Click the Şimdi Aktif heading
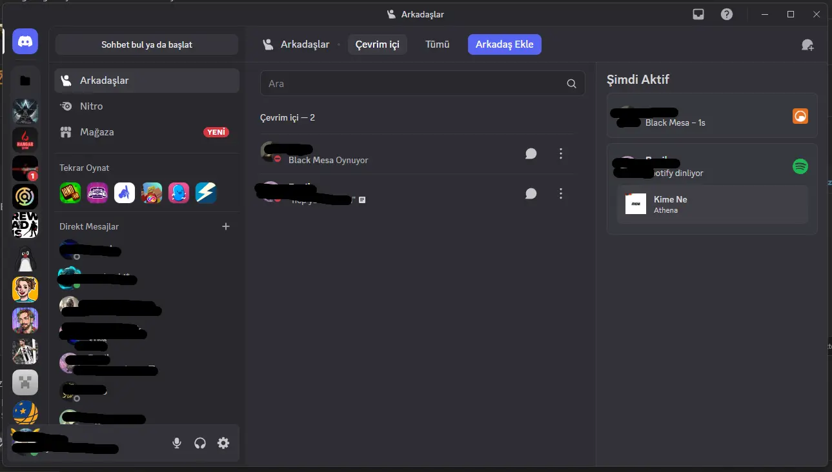Screen dimensions: 832x472 tap(638, 80)
